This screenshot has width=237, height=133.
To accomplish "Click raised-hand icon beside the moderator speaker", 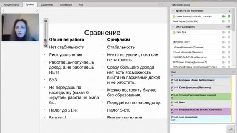I will coord(174,16).
